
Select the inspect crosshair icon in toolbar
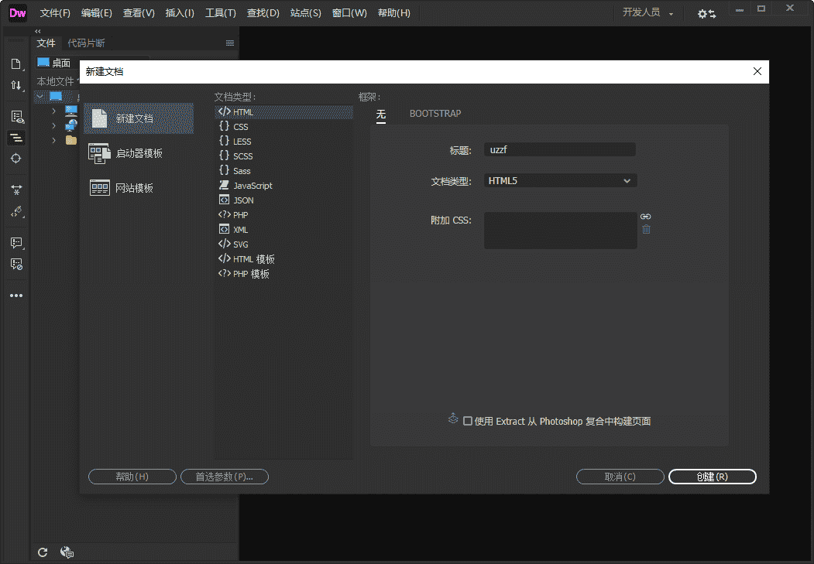point(16,159)
